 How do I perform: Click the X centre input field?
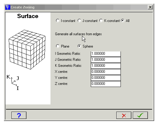point(106,72)
